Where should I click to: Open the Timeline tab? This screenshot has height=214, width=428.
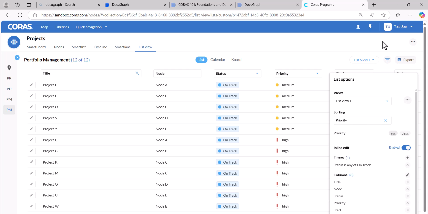[x=100, y=47]
